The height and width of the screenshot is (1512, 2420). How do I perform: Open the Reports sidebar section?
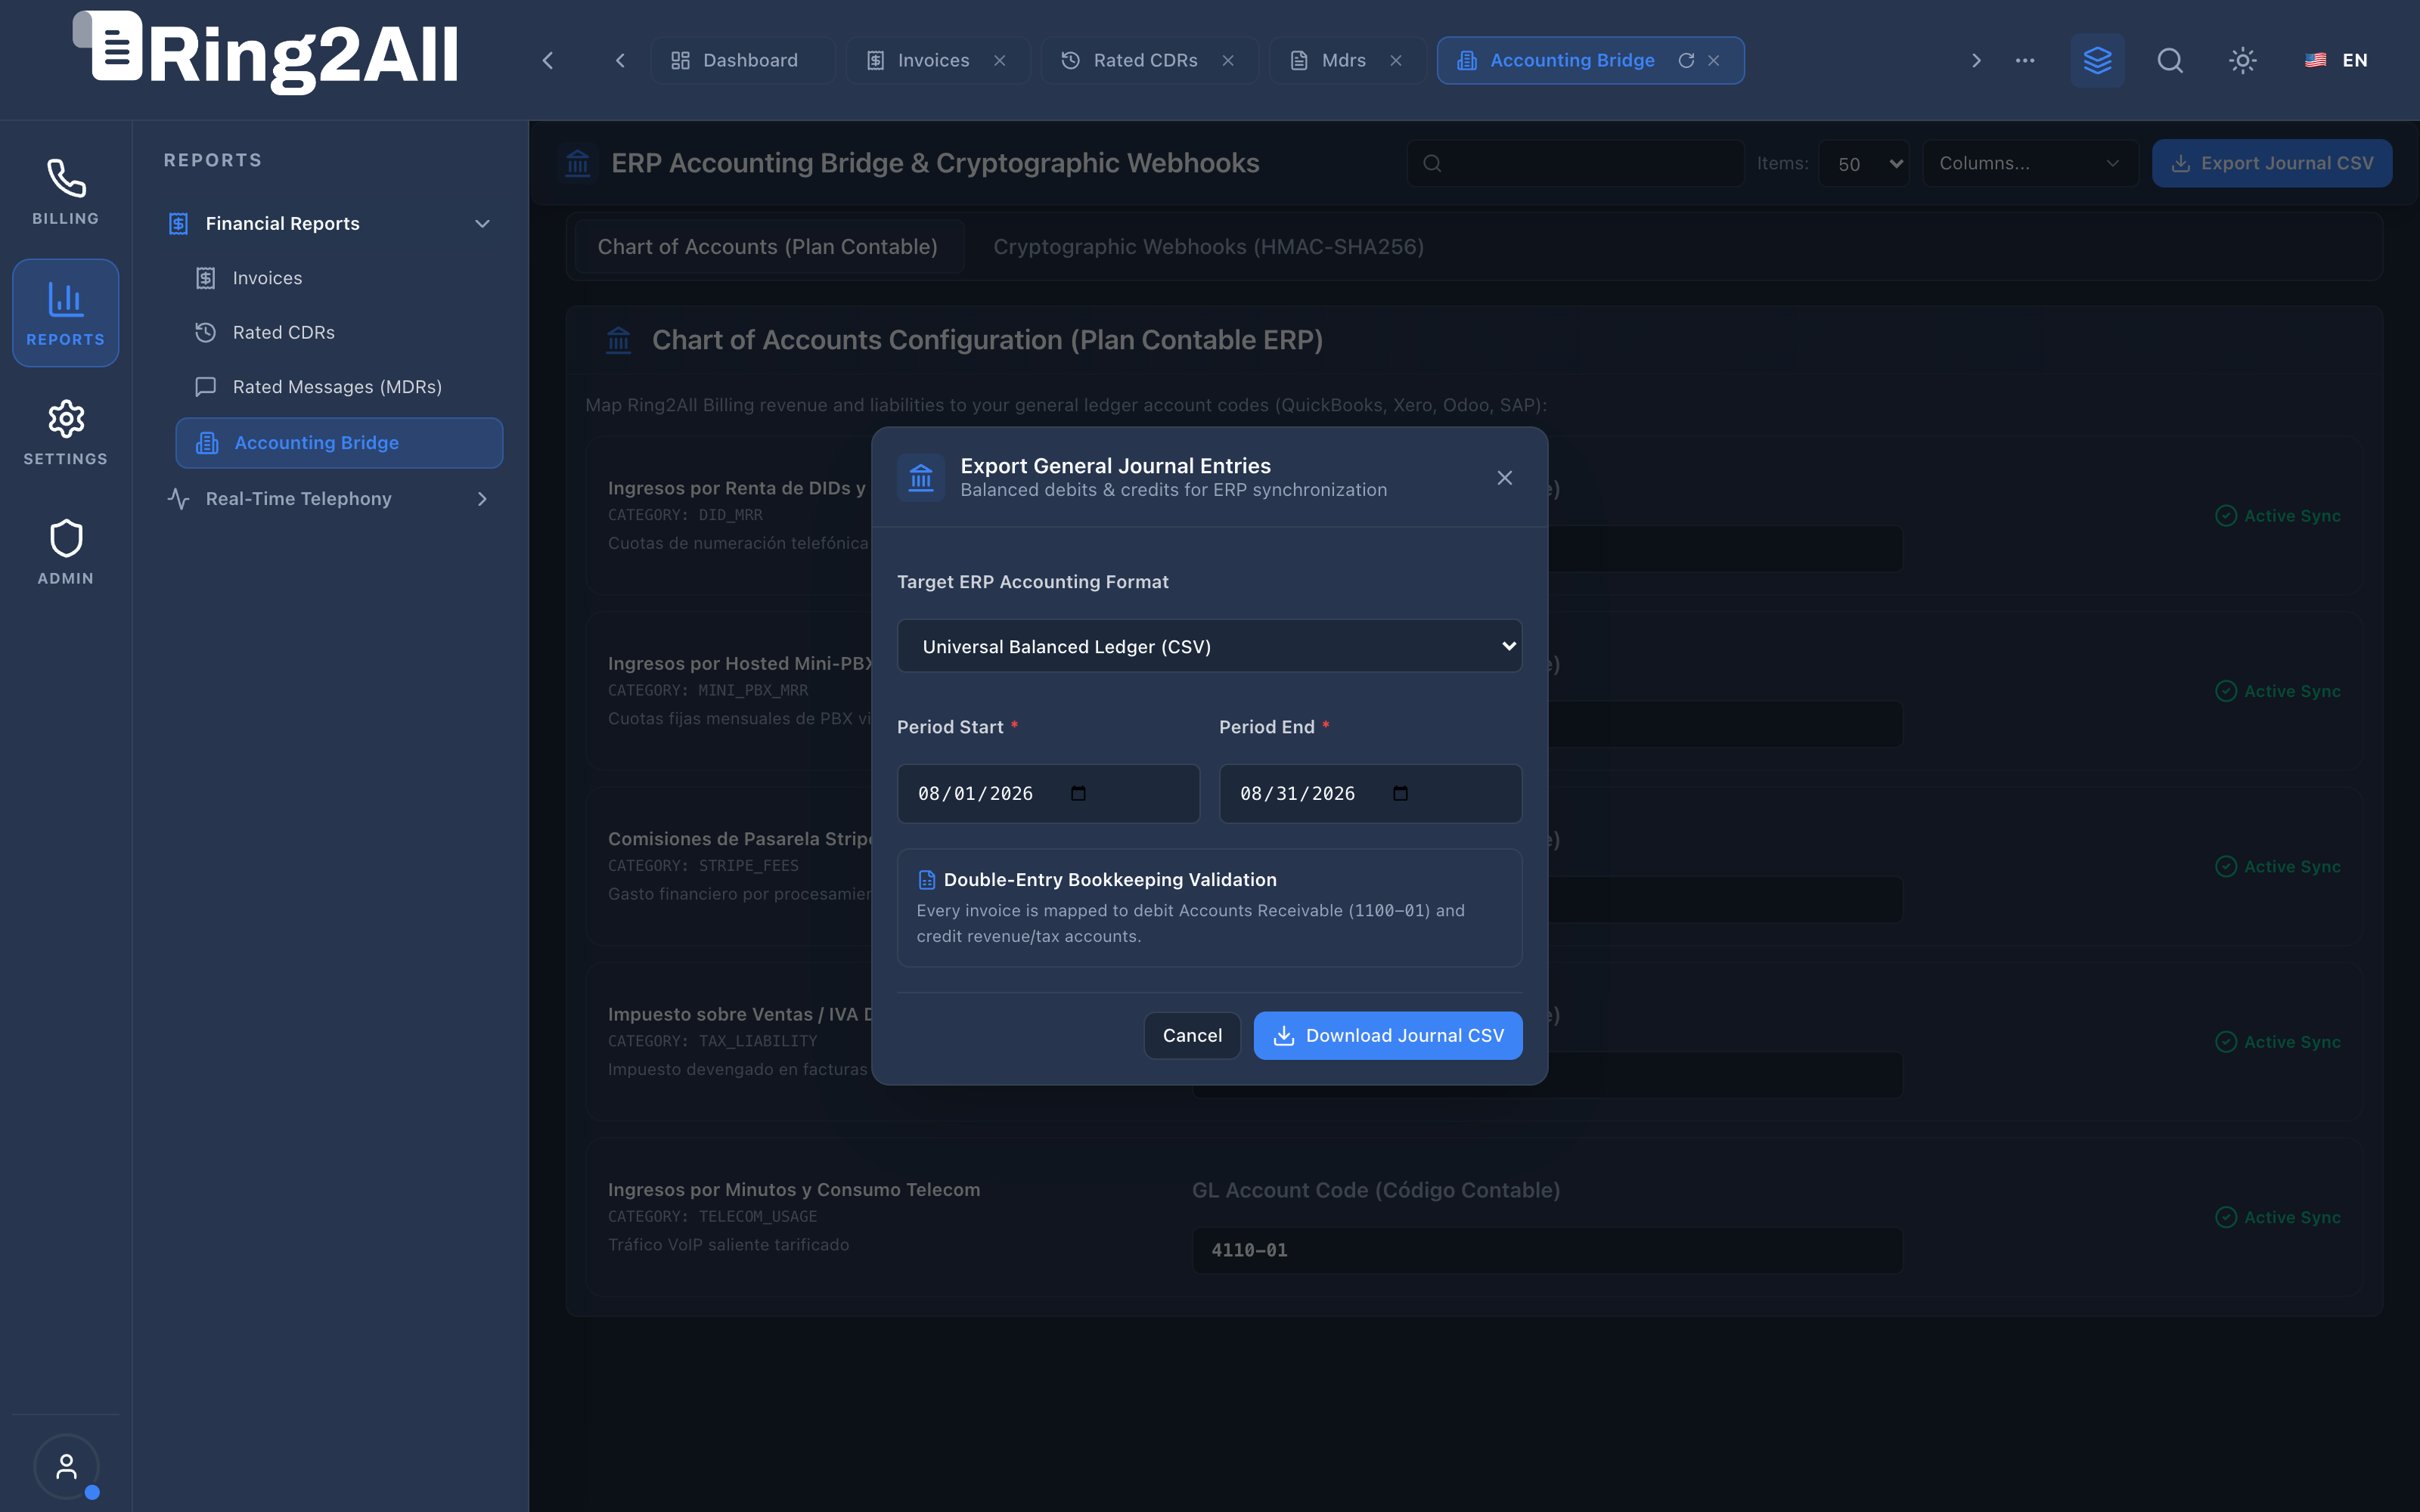66,313
